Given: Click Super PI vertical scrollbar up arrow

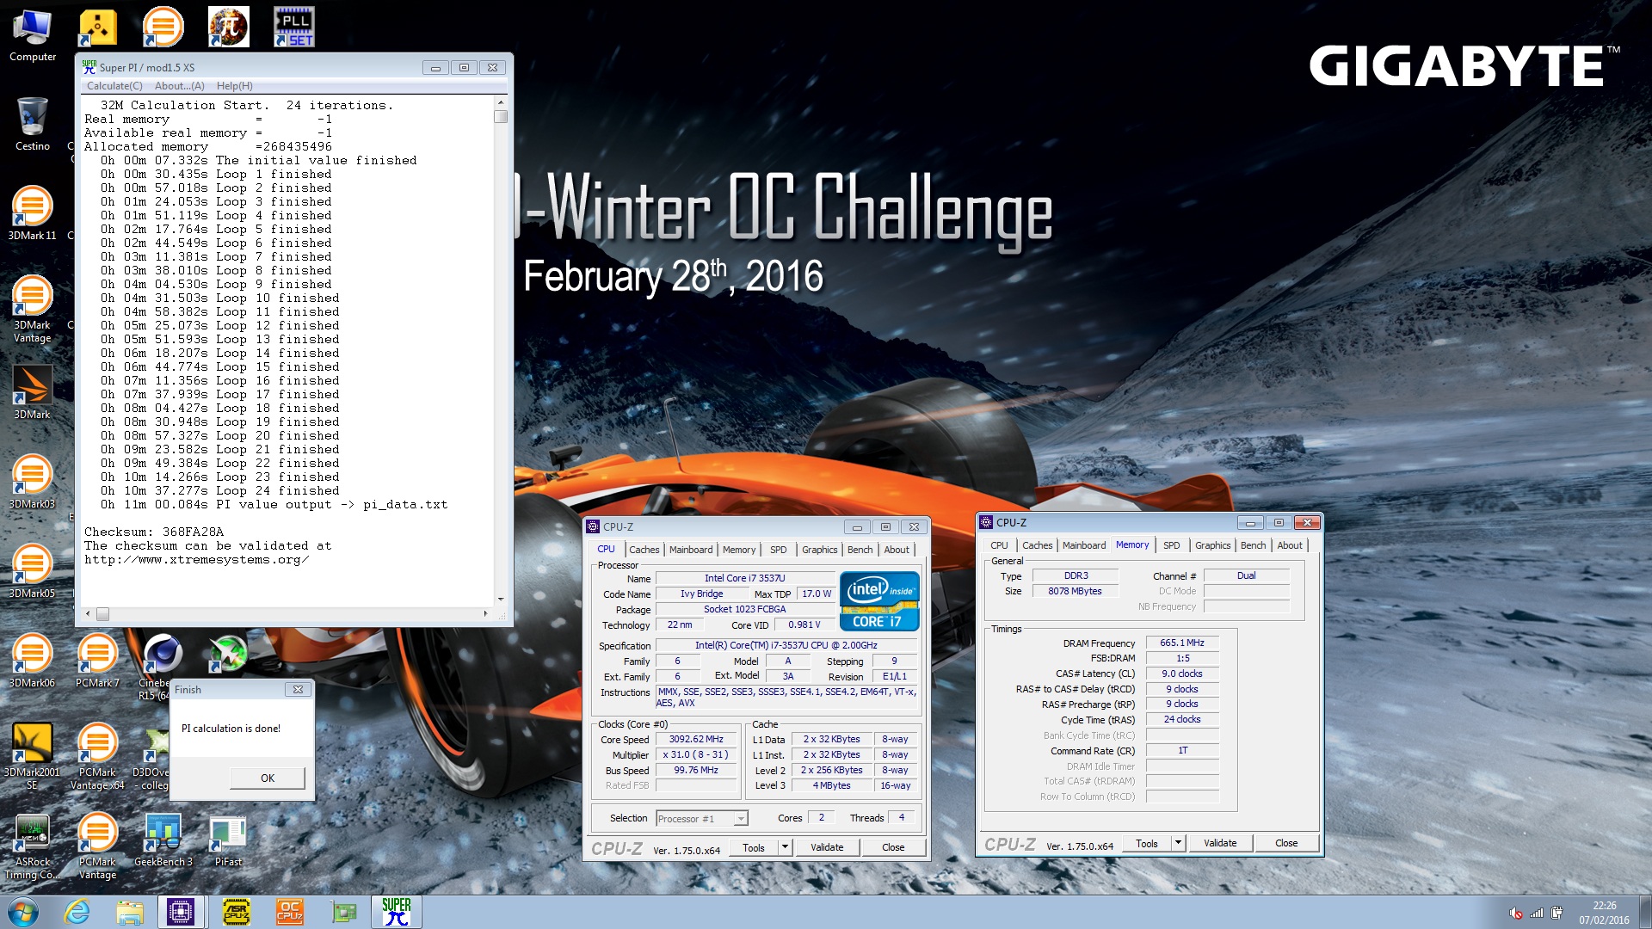Looking at the screenshot, I should 501,102.
